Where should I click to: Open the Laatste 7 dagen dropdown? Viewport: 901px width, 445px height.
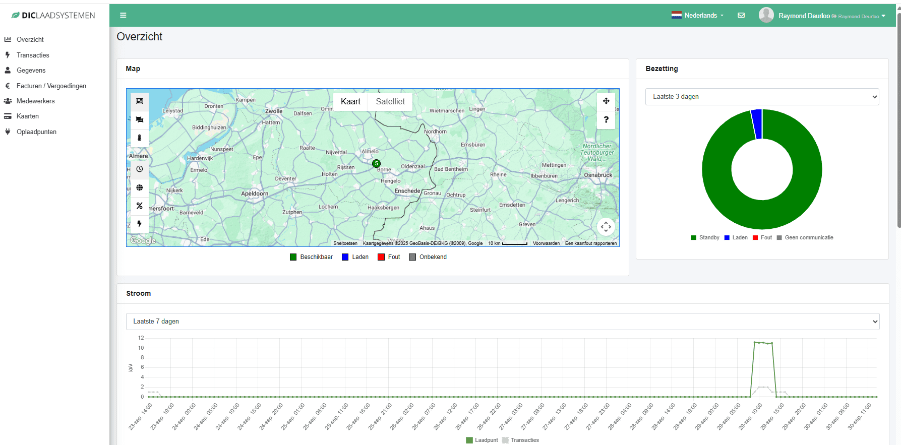(503, 322)
